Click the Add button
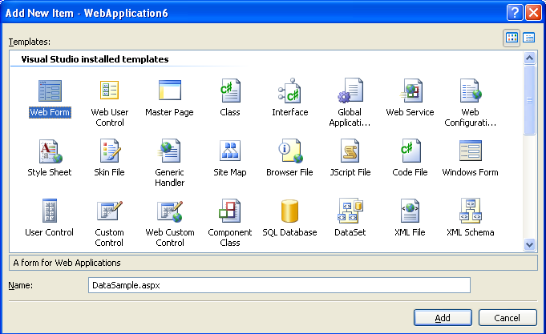 click(443, 318)
